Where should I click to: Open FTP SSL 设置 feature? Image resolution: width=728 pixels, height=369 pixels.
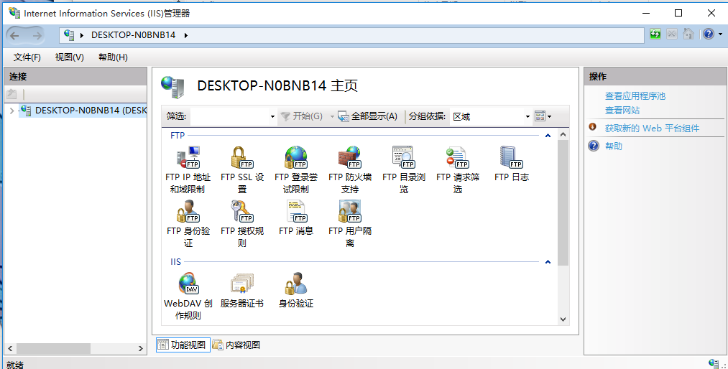242,169
